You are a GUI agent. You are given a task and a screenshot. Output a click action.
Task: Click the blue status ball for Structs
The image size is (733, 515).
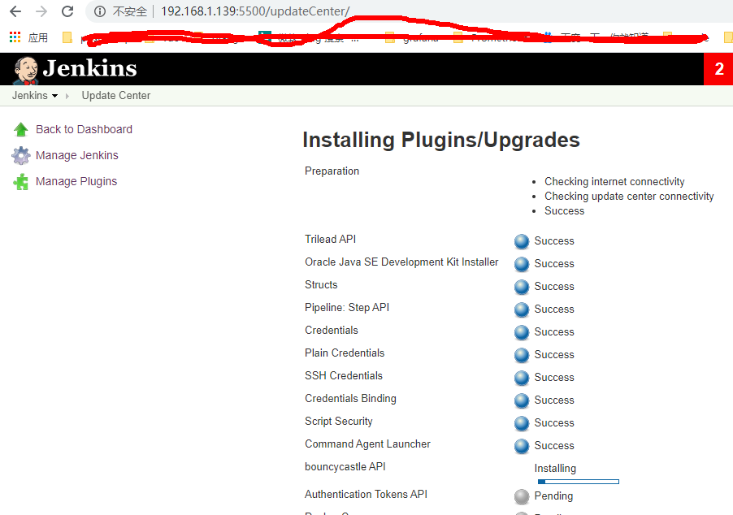point(522,287)
